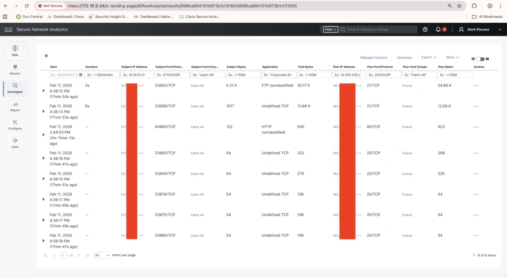Open the SOC section in sidebar
The width and height of the screenshot is (507, 278).
[x=15, y=50]
